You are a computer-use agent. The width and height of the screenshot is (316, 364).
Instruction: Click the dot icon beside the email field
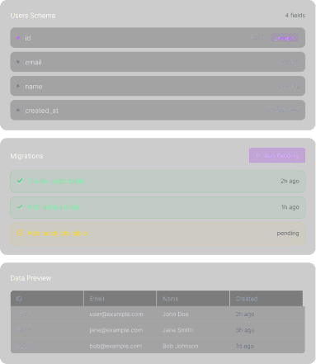click(x=18, y=62)
